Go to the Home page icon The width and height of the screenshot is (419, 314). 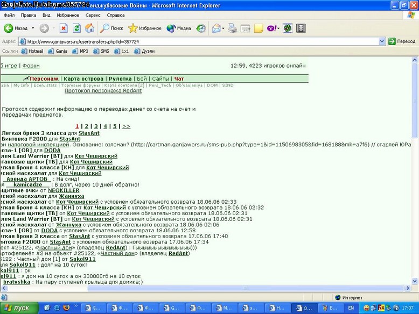click(90, 28)
